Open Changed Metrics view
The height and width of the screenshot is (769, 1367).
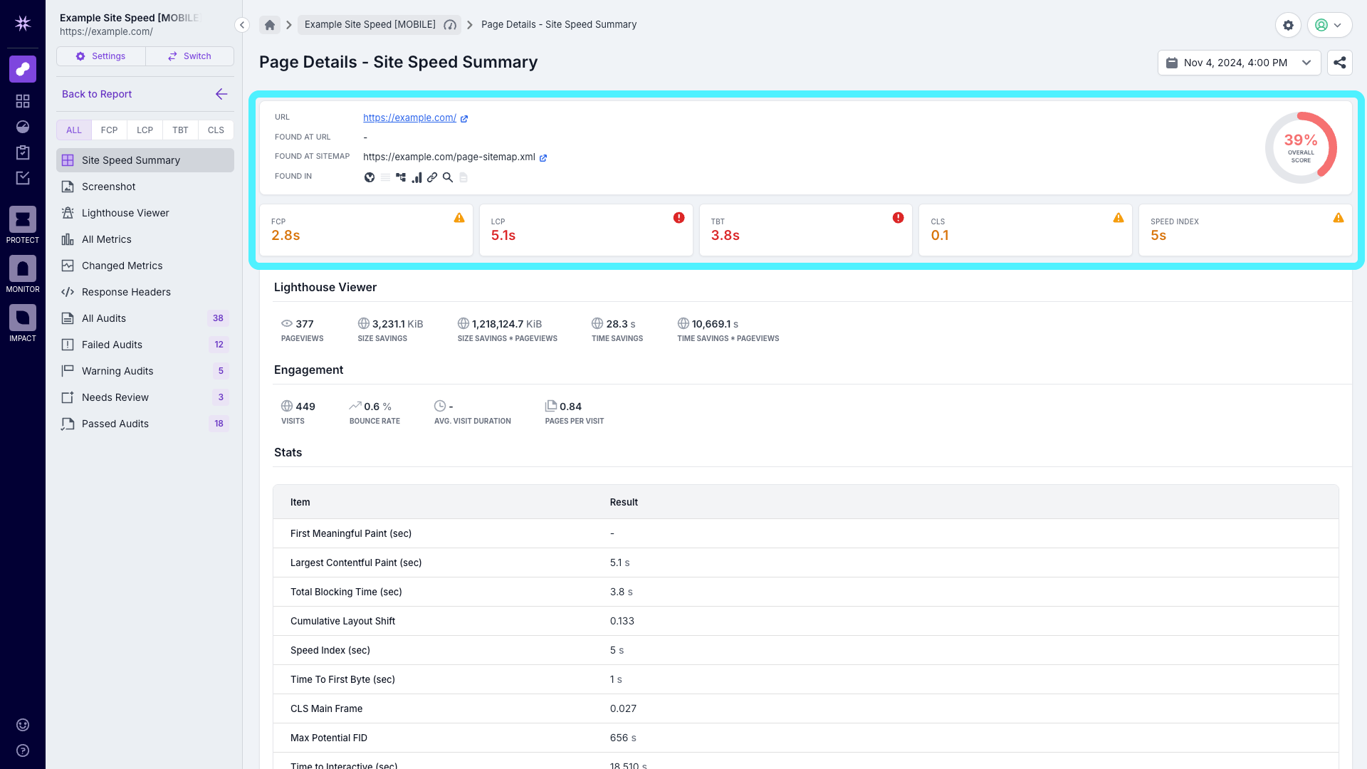click(145, 266)
